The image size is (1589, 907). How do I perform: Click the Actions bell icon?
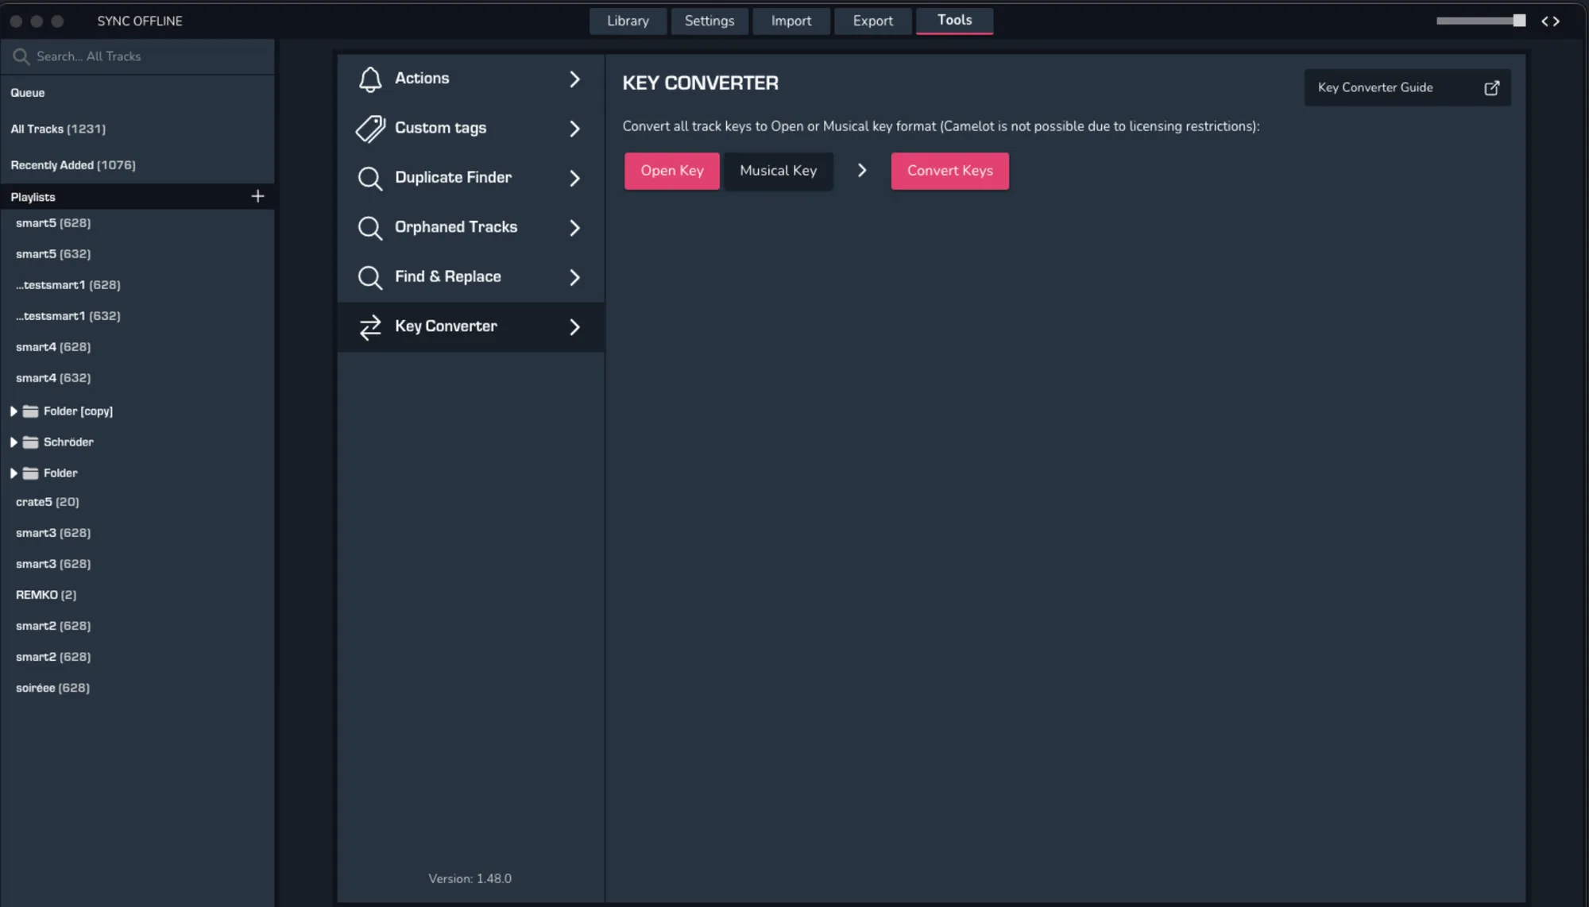pyautogui.click(x=370, y=79)
